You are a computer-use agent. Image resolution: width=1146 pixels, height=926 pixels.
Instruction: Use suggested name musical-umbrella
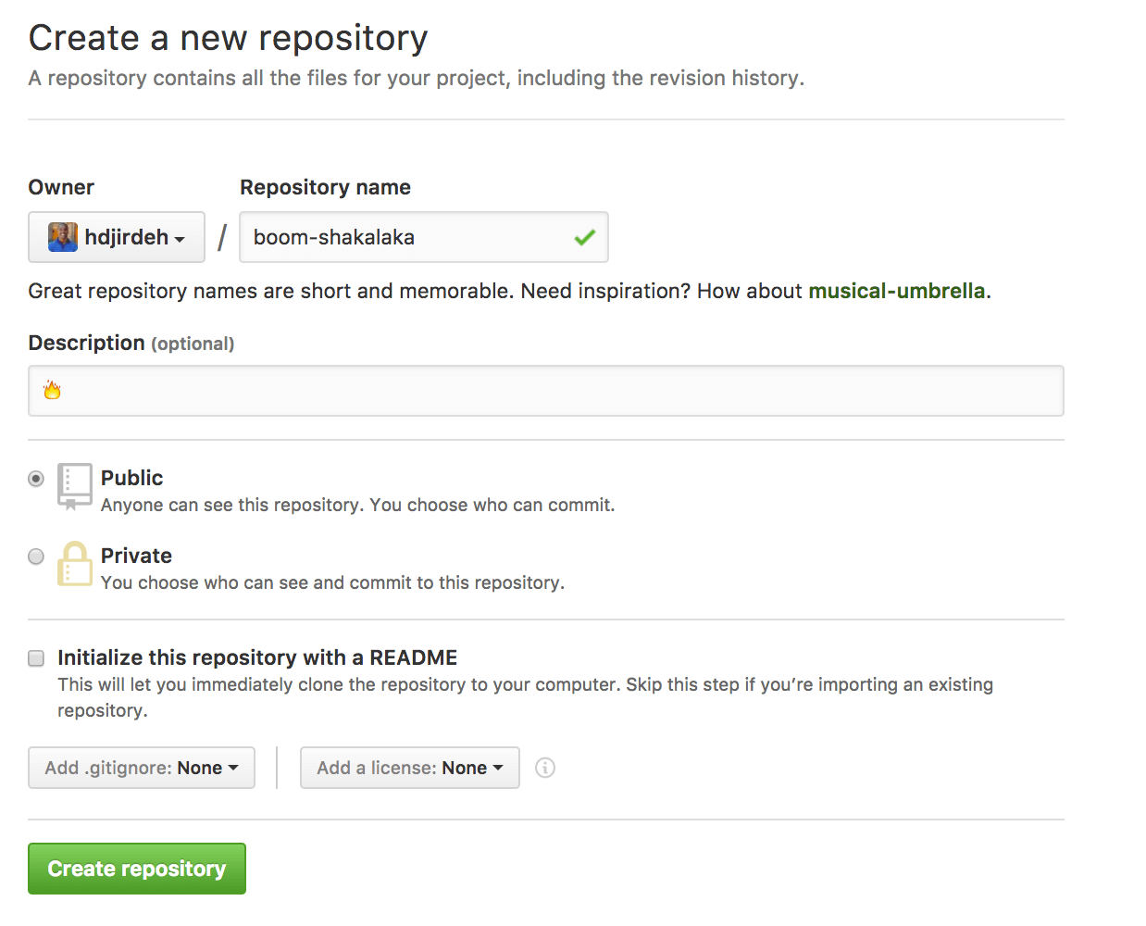[897, 291]
